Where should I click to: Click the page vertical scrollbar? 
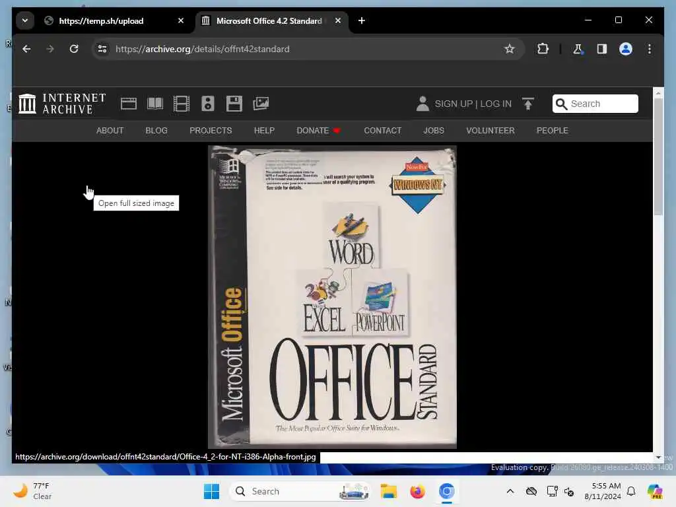coord(658,157)
